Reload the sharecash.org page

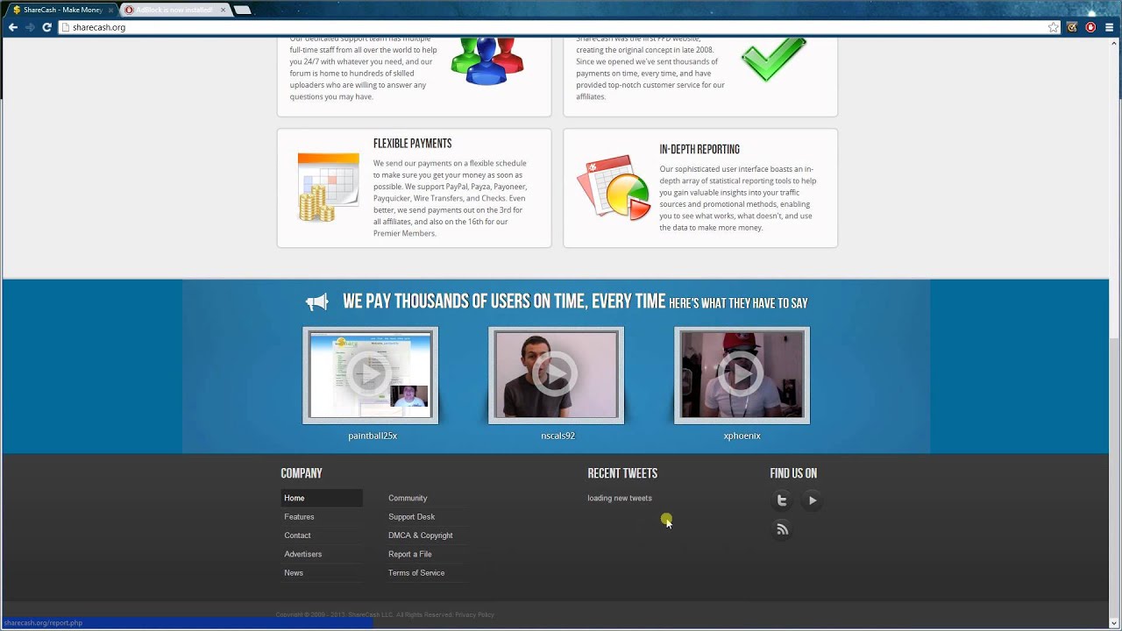click(x=46, y=27)
